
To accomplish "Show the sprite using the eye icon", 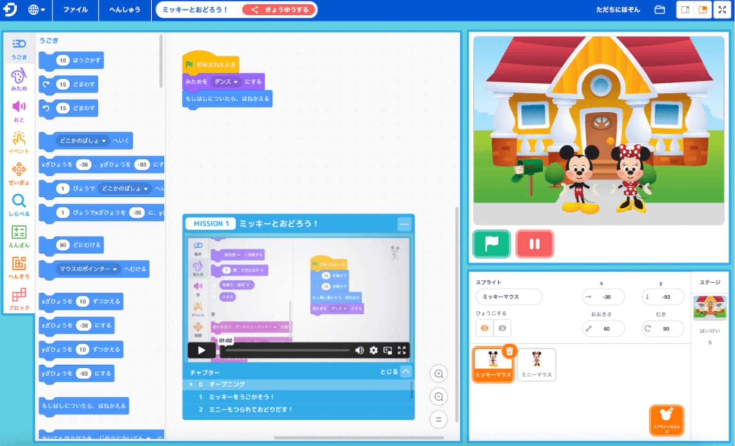I will tap(485, 328).
